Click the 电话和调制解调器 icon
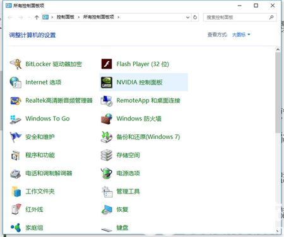Screen dimensions: 284x237 [16, 173]
